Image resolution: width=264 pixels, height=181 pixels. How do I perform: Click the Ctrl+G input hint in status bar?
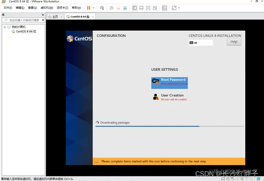(x=37, y=179)
